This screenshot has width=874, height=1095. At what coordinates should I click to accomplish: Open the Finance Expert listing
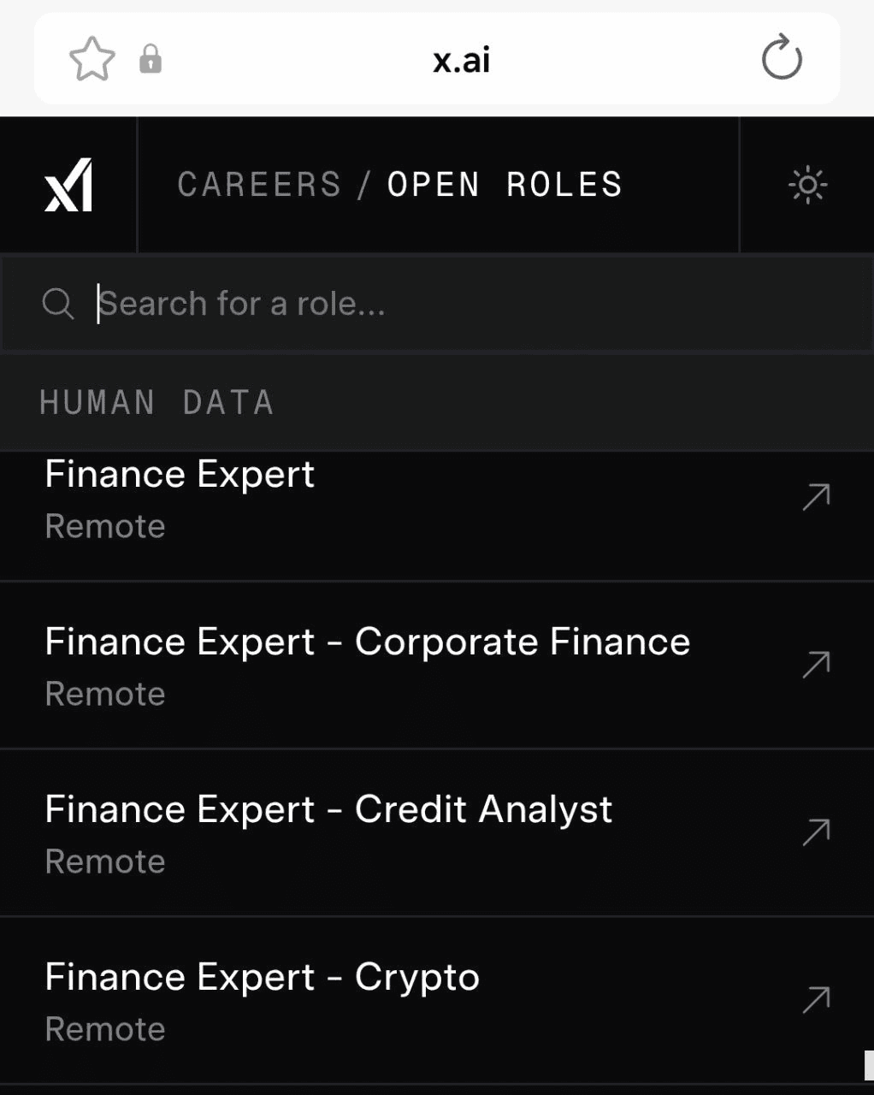[180, 475]
